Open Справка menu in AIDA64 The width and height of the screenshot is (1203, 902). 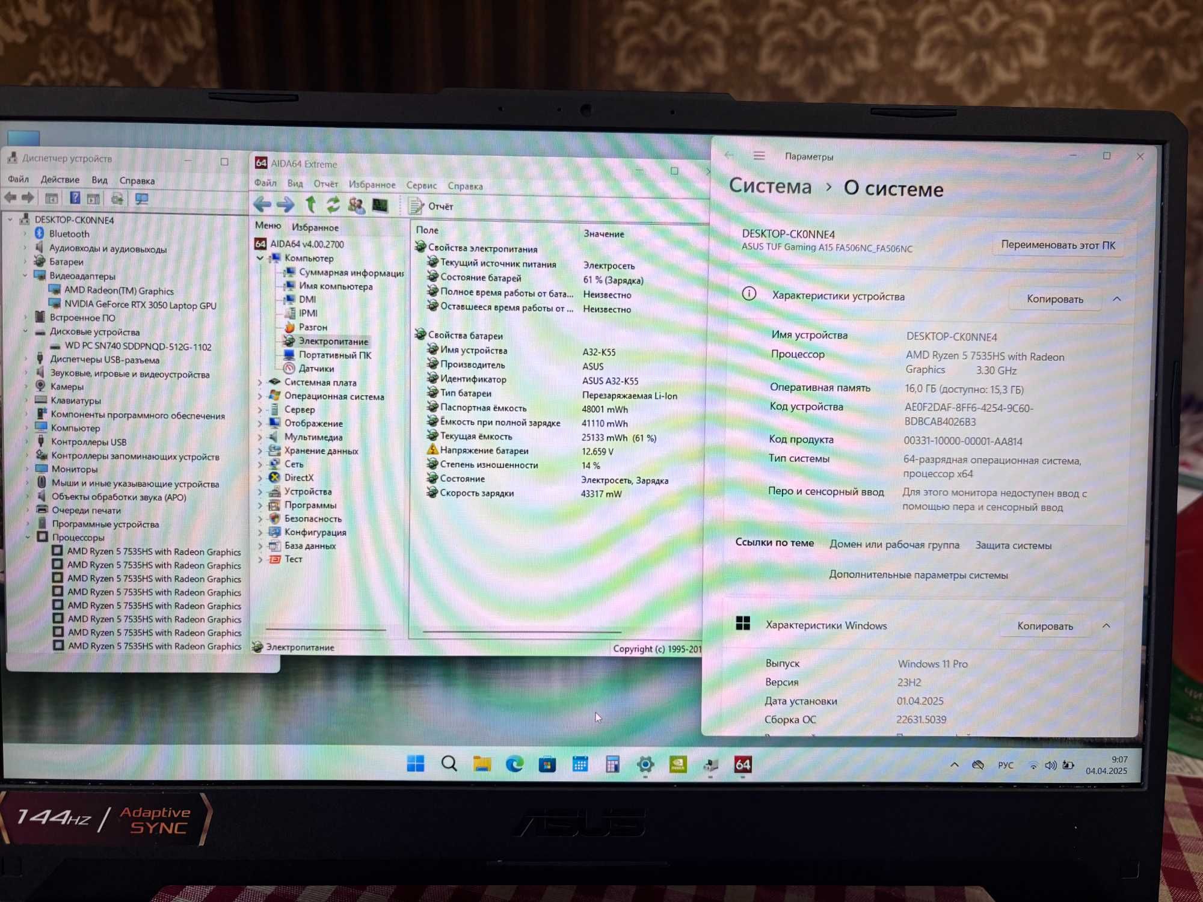pyautogui.click(x=465, y=186)
